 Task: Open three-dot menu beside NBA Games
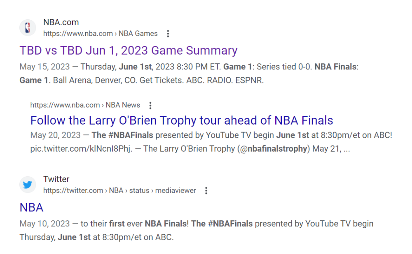[168, 34]
